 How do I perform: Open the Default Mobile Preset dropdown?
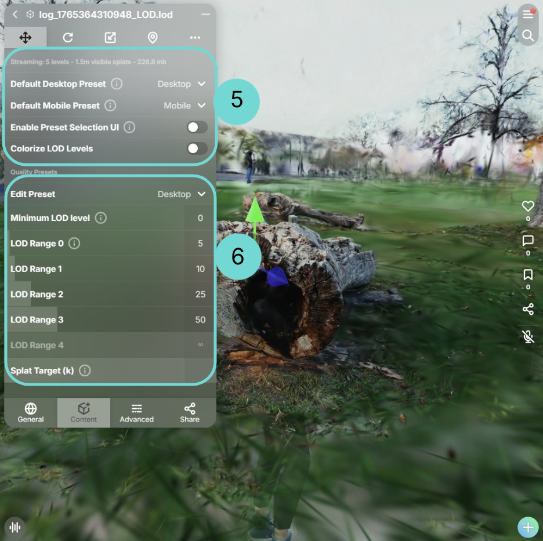[x=184, y=106]
